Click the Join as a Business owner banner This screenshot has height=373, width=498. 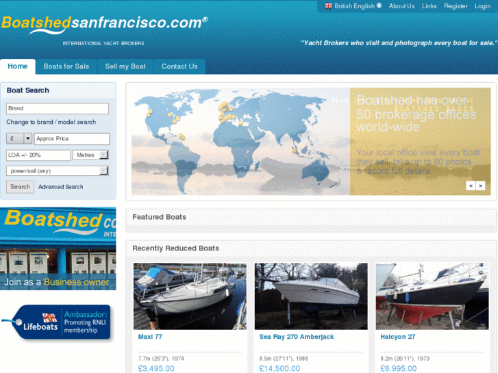pyautogui.click(x=58, y=248)
